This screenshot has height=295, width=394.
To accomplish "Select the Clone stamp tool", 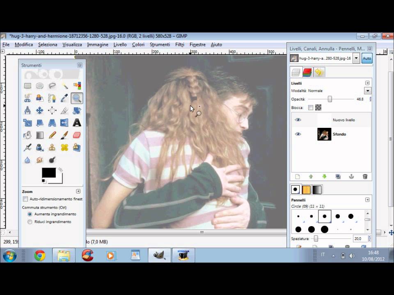I will 52,147.
